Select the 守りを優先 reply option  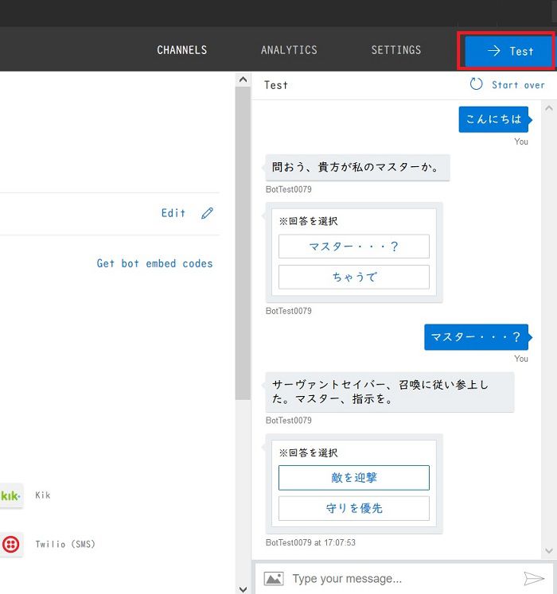tap(353, 508)
